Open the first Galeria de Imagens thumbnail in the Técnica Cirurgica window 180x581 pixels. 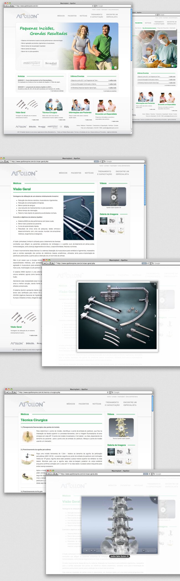point(111,452)
